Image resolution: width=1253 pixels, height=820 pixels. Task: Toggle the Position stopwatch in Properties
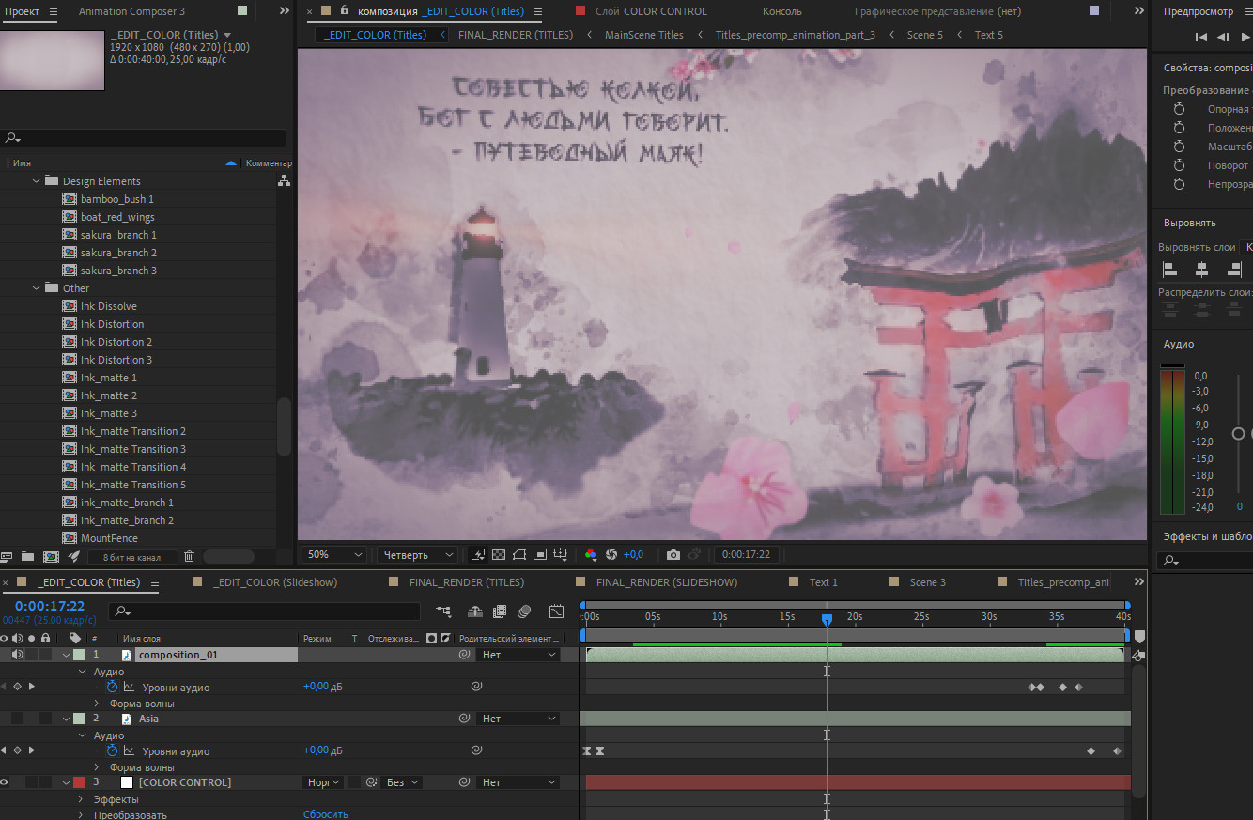pyautogui.click(x=1179, y=128)
